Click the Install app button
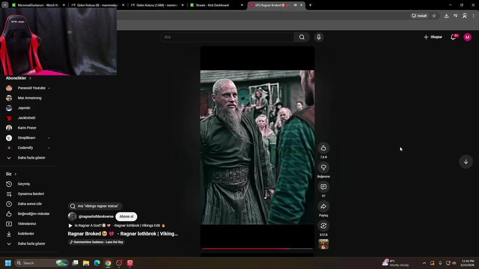This screenshot has height=269, width=479. [419, 16]
